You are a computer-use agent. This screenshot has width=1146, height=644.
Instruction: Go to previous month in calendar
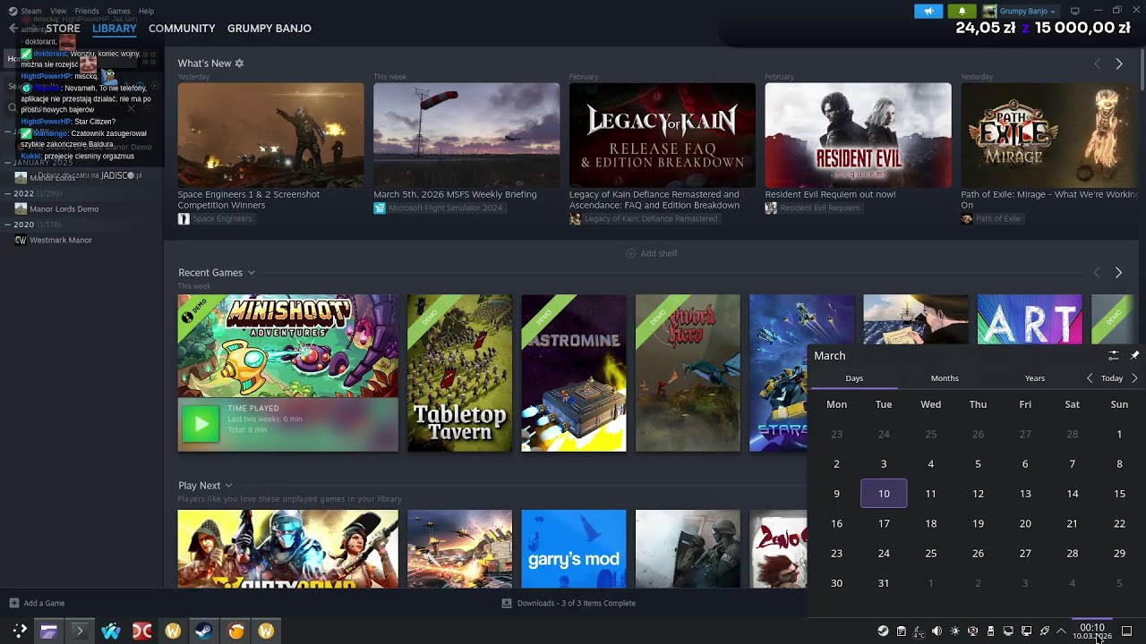tap(1090, 378)
